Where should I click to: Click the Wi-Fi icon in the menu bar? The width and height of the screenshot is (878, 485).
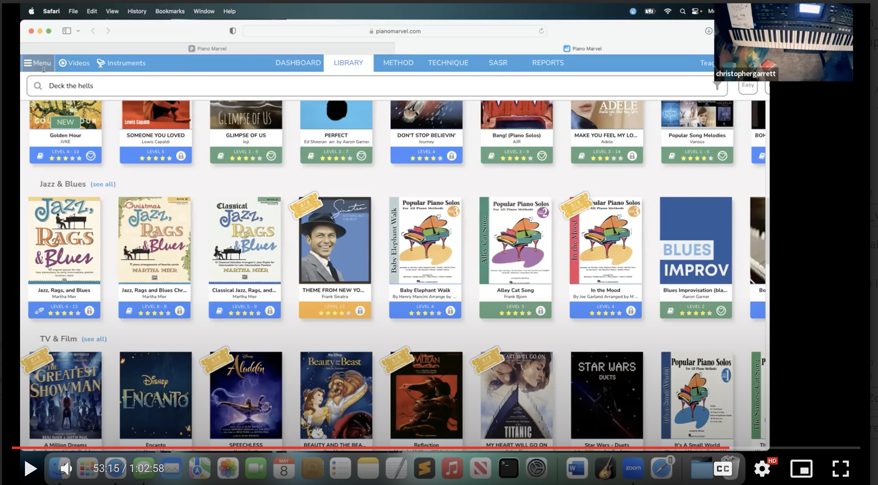(x=668, y=11)
